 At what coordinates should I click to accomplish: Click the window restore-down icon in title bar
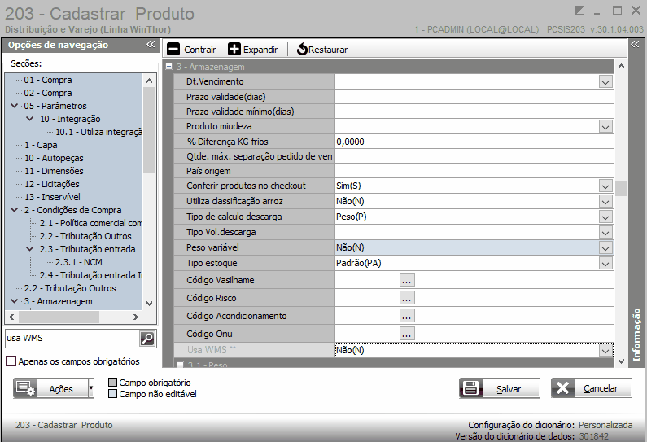pos(579,11)
